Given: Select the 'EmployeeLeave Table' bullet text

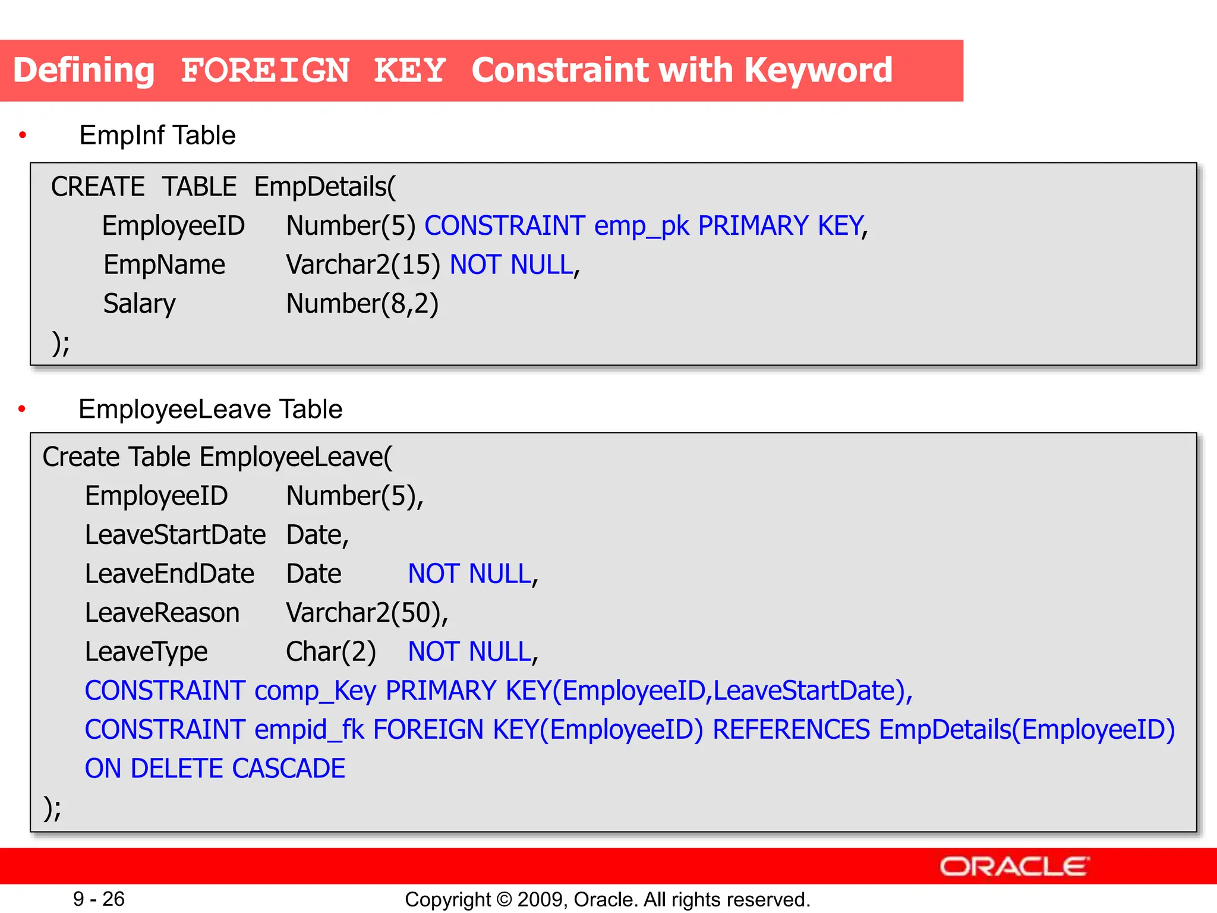Looking at the screenshot, I should pos(210,410).
